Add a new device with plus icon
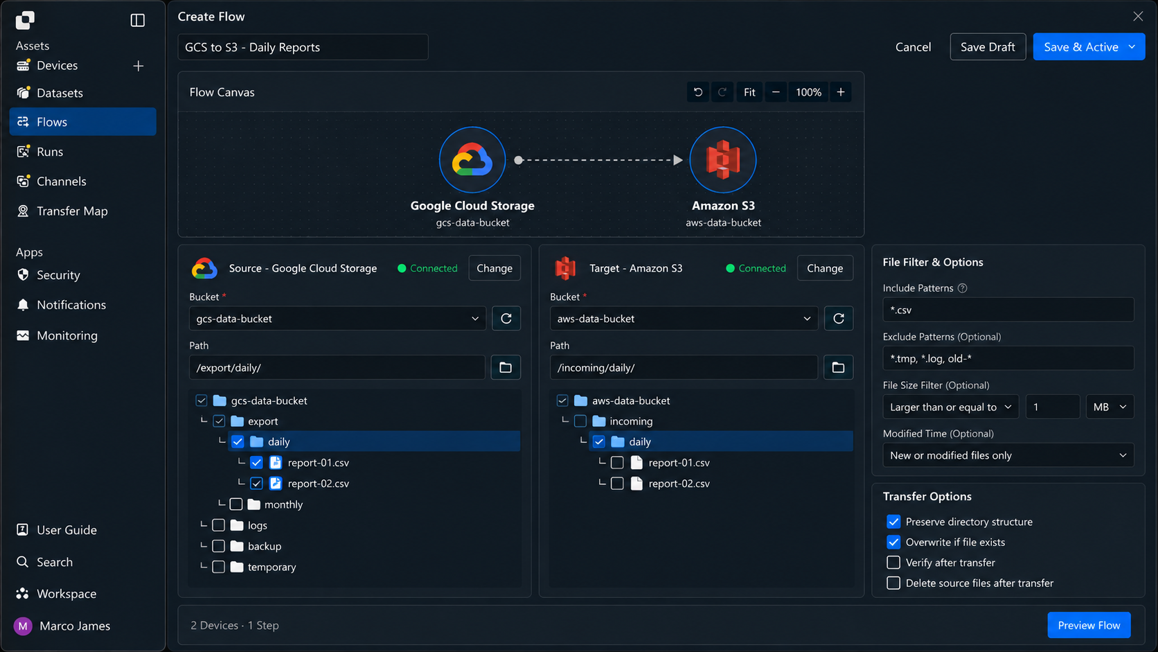This screenshot has height=652, width=1158. [x=139, y=66]
